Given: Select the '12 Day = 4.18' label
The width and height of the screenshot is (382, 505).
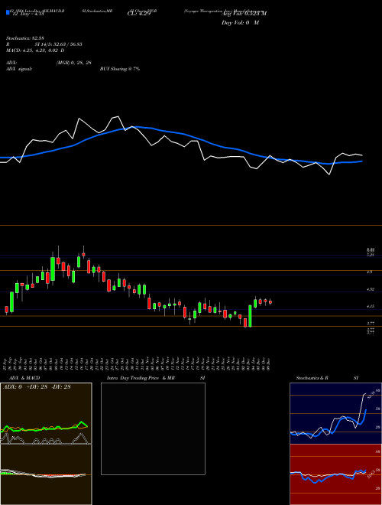Looking at the screenshot, I should [28, 14].
